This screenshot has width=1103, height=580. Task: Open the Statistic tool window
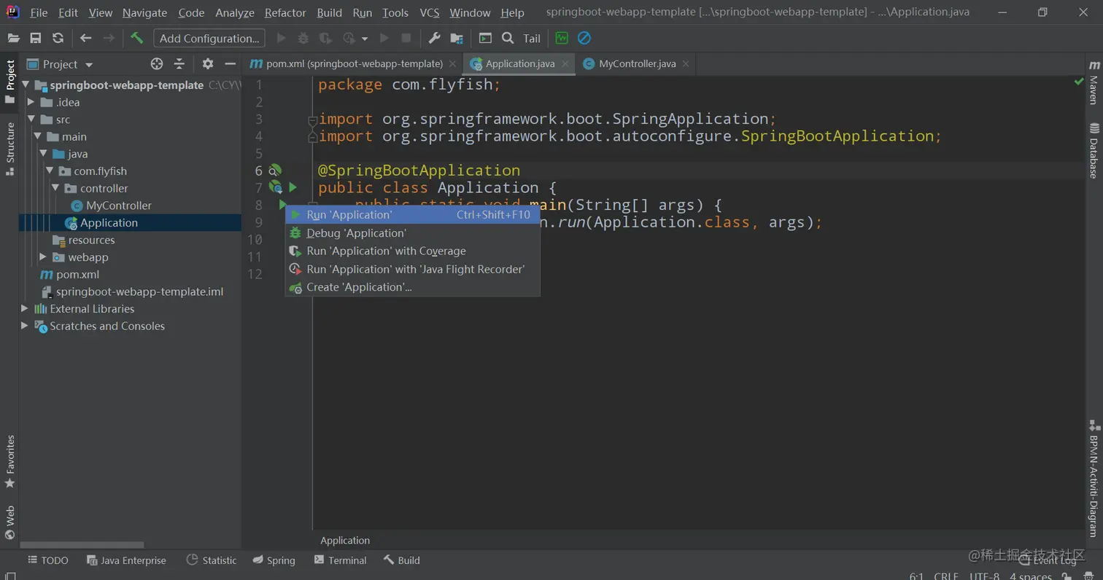click(x=212, y=560)
